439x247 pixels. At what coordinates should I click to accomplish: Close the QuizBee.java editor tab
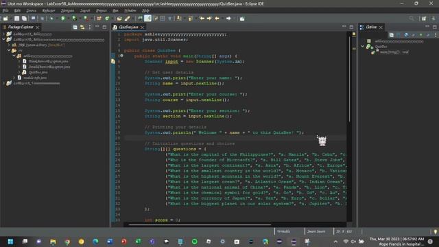[142, 27]
